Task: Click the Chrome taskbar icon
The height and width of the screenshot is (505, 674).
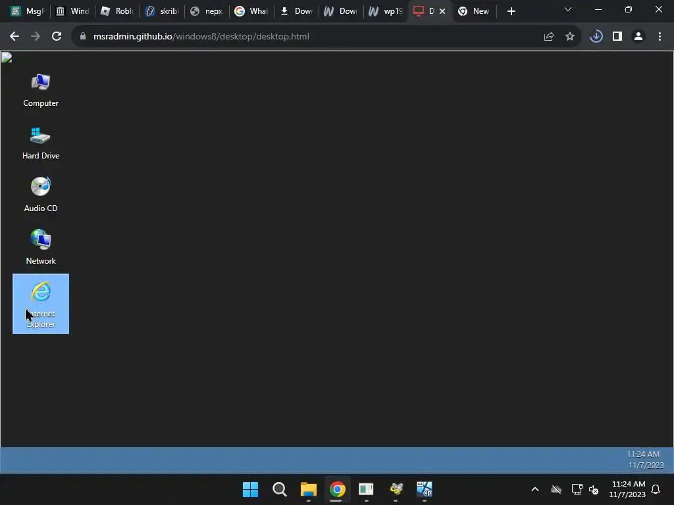Action: [x=338, y=489]
